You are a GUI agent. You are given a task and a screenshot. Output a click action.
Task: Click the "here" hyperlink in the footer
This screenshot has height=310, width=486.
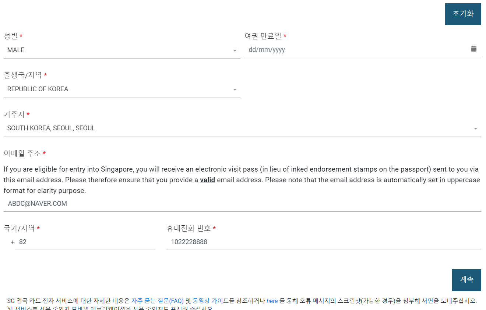[272, 301]
